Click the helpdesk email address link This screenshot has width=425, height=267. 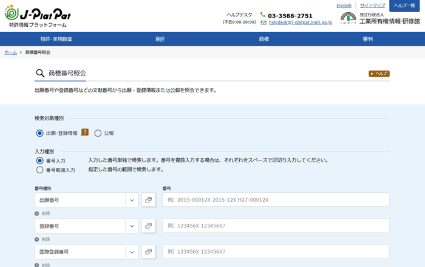coord(301,23)
